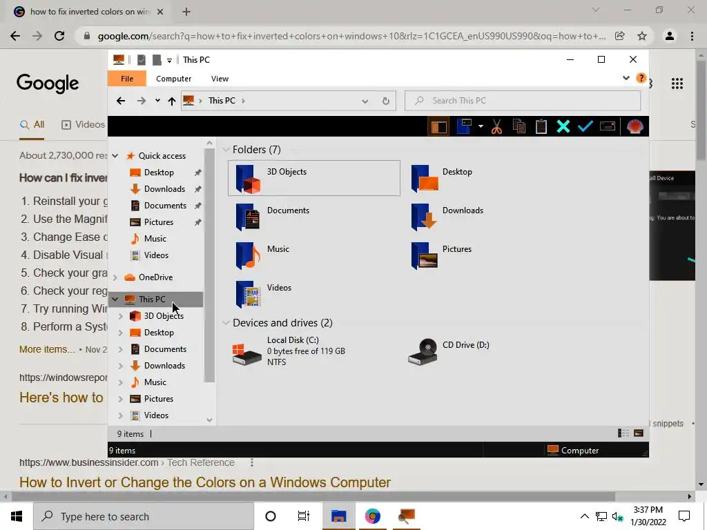This screenshot has width=707, height=530.
Task: Select Desktop in Quick access
Action: click(x=159, y=173)
